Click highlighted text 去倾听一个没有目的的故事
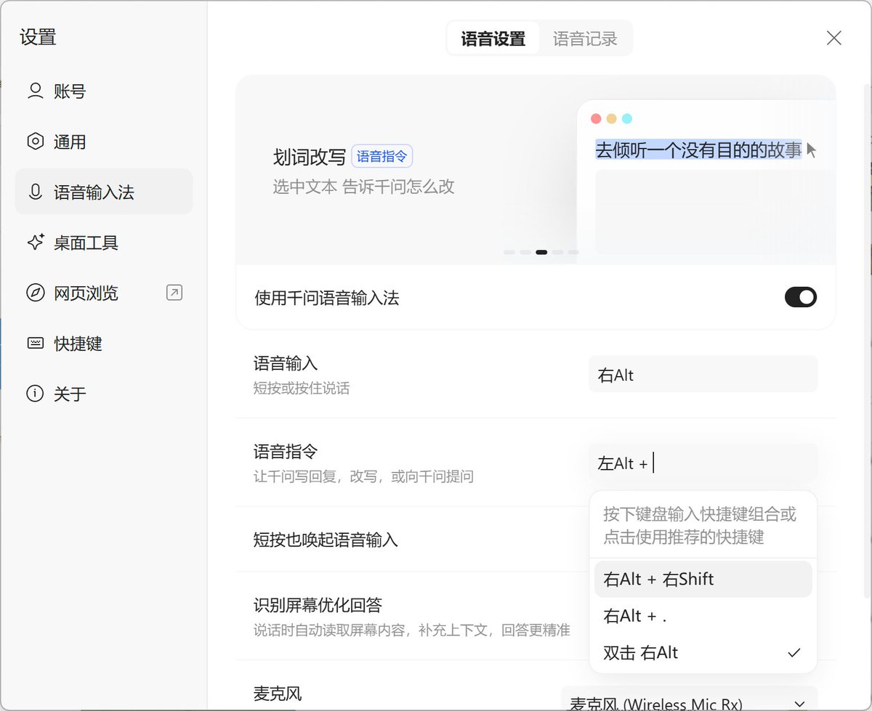This screenshot has height=711, width=872. (698, 150)
